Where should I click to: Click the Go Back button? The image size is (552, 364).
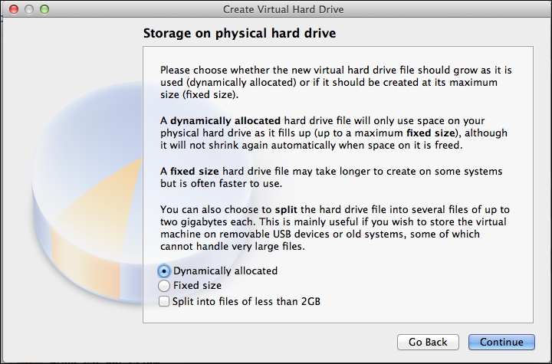pyautogui.click(x=428, y=343)
